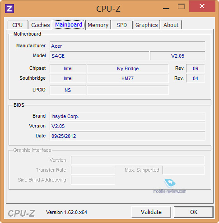Open the About tab
Viewport: 219px width, 223px height.
pyautogui.click(x=171, y=25)
